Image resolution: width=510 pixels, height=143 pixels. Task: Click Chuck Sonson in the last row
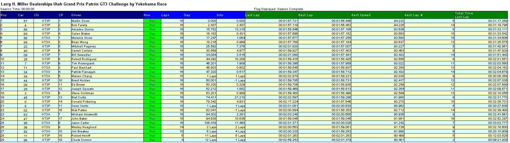pos(81,140)
